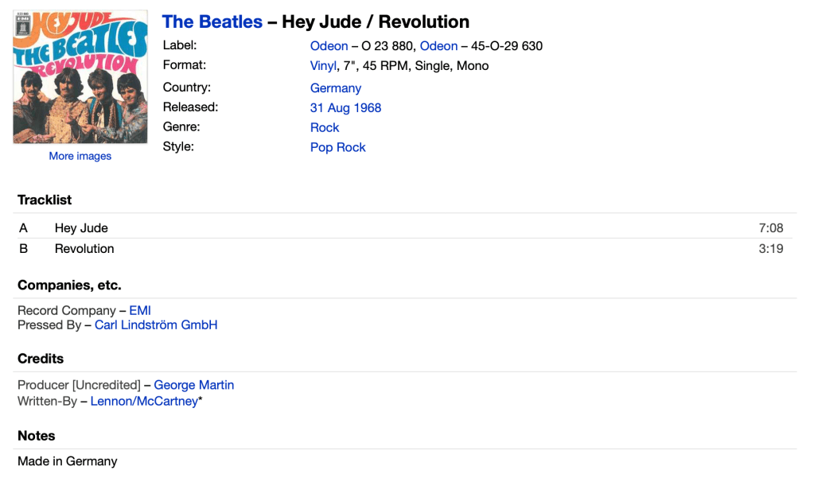Click the Odeon link before 45-O-29 630

point(438,46)
